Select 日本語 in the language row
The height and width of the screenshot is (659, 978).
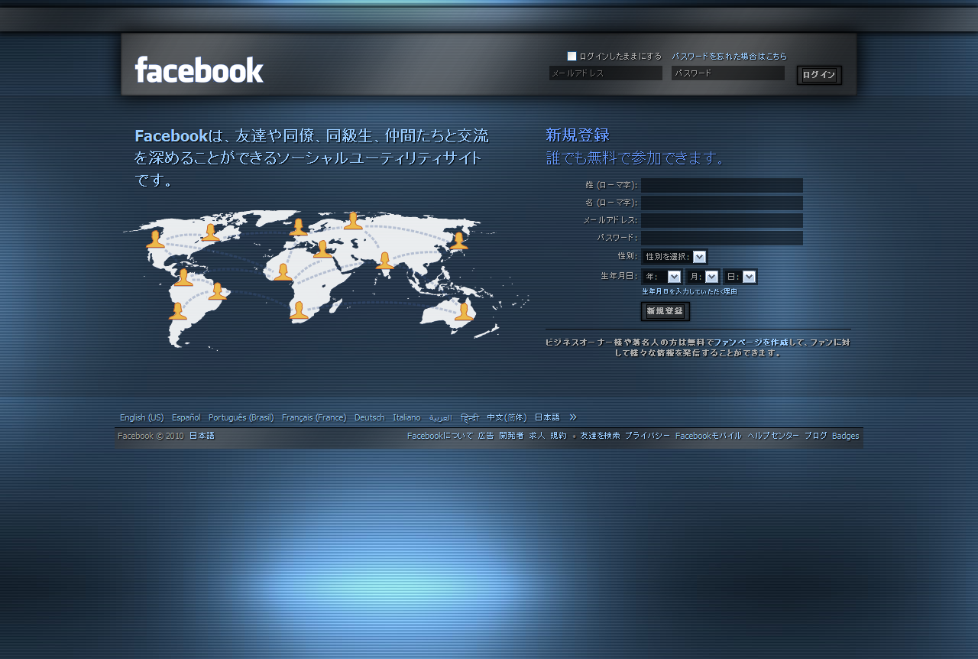547,417
